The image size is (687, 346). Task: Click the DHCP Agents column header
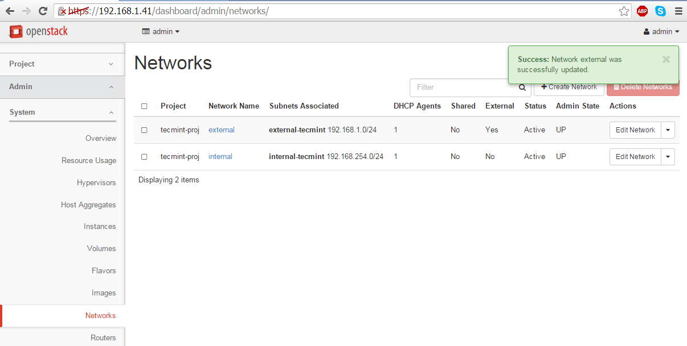[x=417, y=106]
